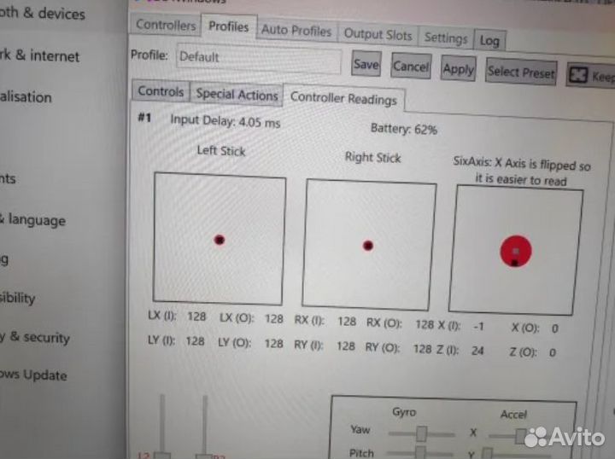Click the Profile name input field
615x459 pixels.
pyautogui.click(x=259, y=60)
